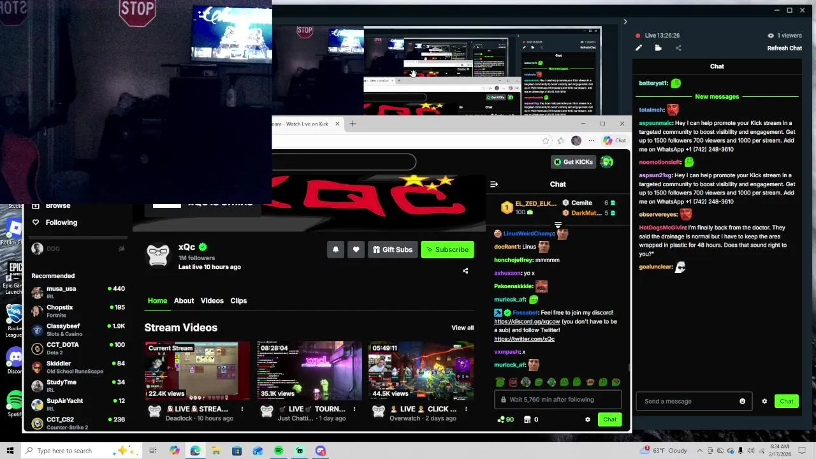Screen dimensions: 816x459
Task: Open recommended channel Chopstix
Action: pyautogui.click(x=78, y=311)
